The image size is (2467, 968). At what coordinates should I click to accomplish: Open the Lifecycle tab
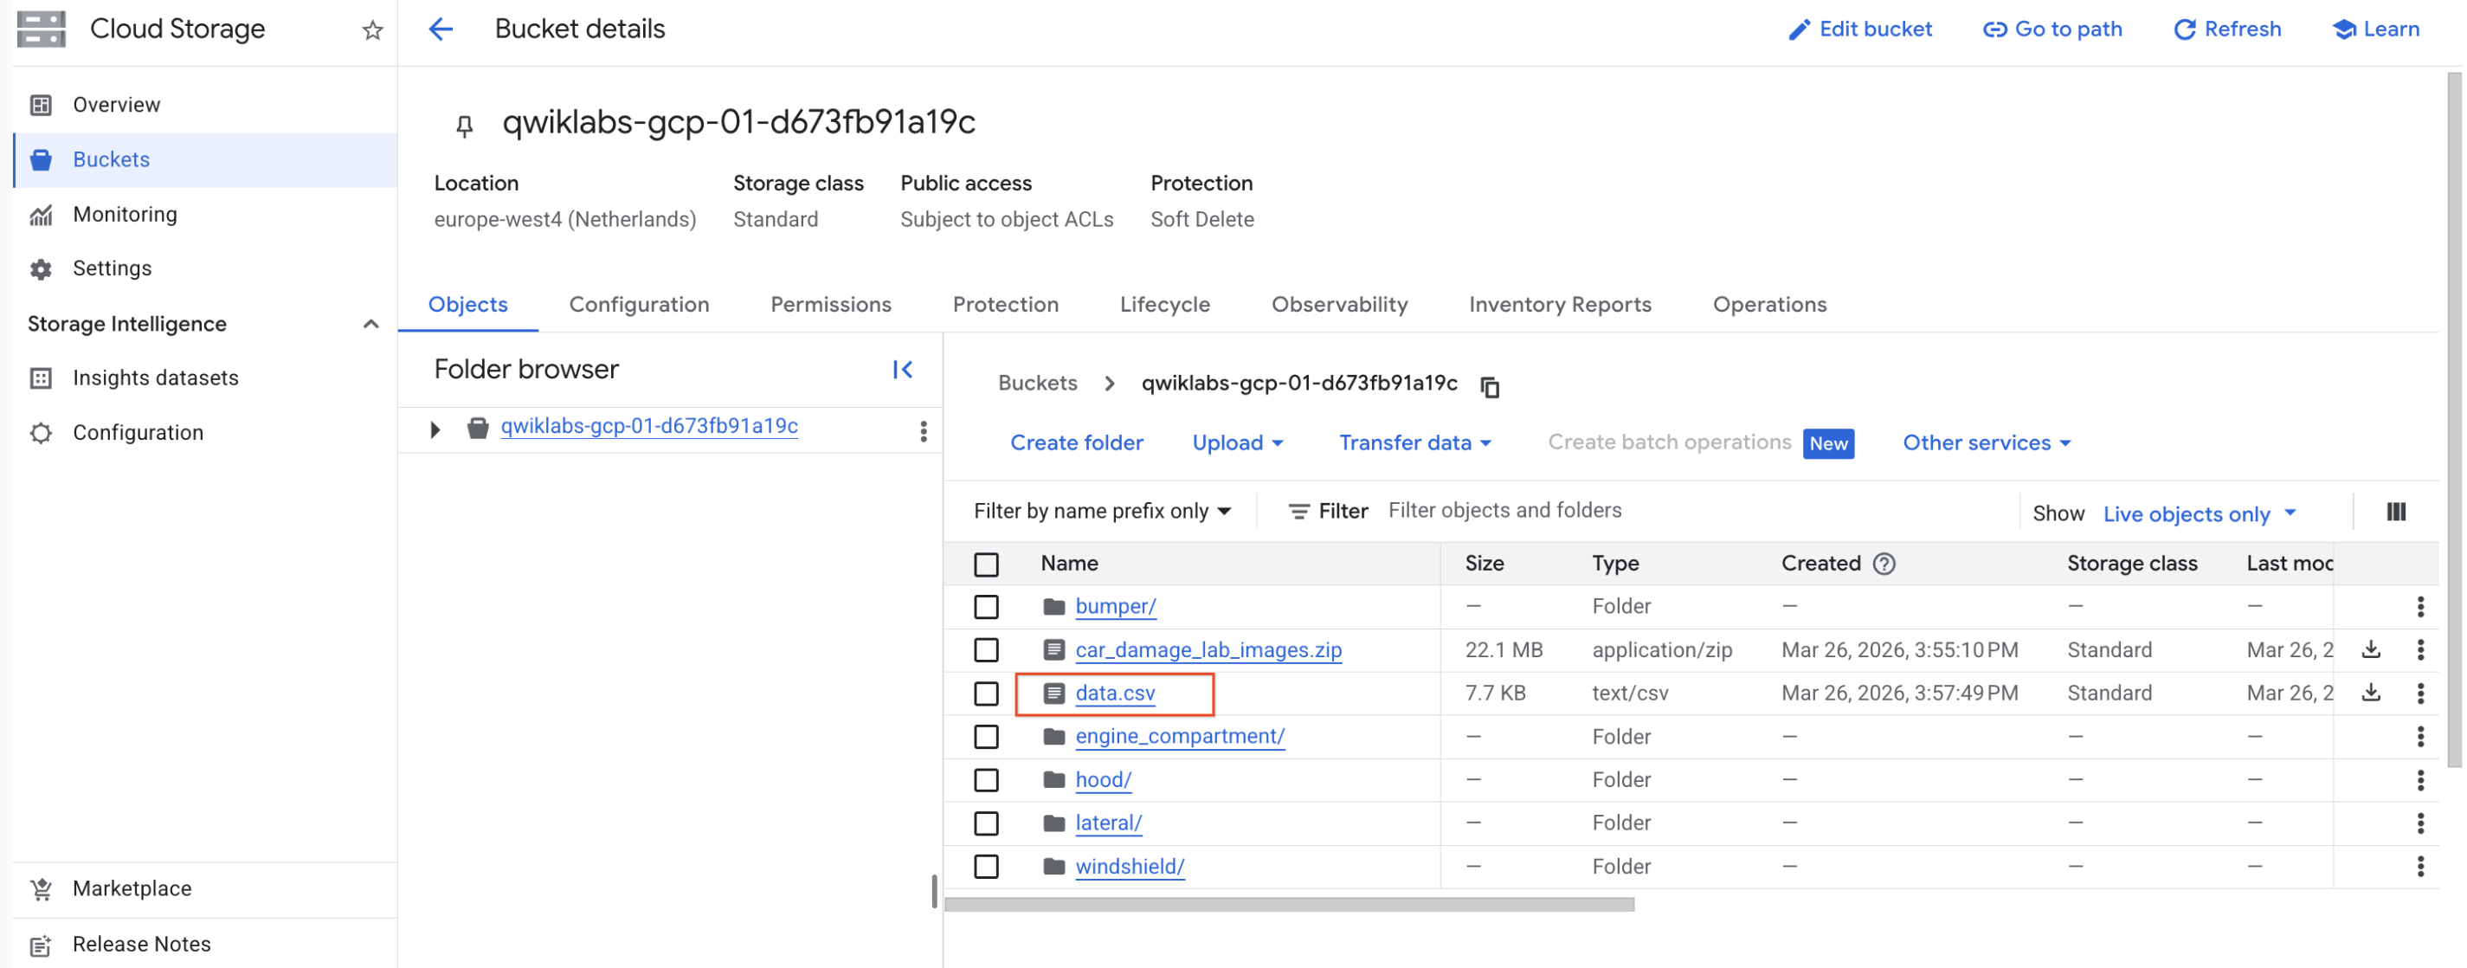1164,305
